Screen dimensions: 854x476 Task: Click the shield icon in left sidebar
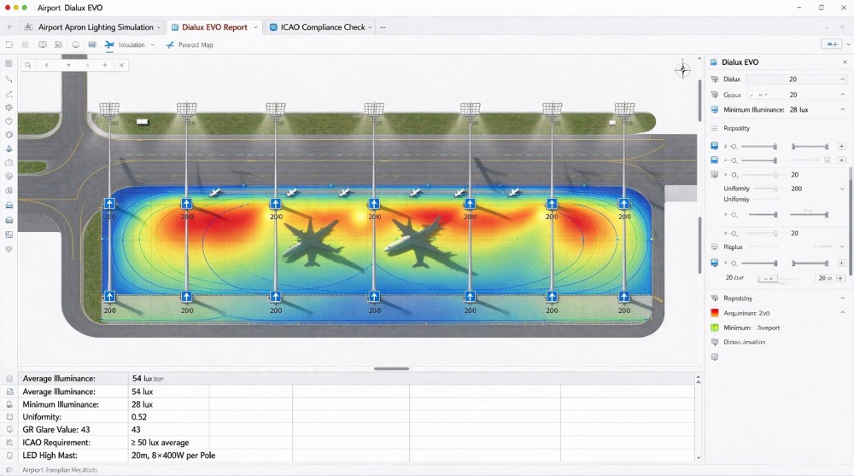pyautogui.click(x=9, y=248)
